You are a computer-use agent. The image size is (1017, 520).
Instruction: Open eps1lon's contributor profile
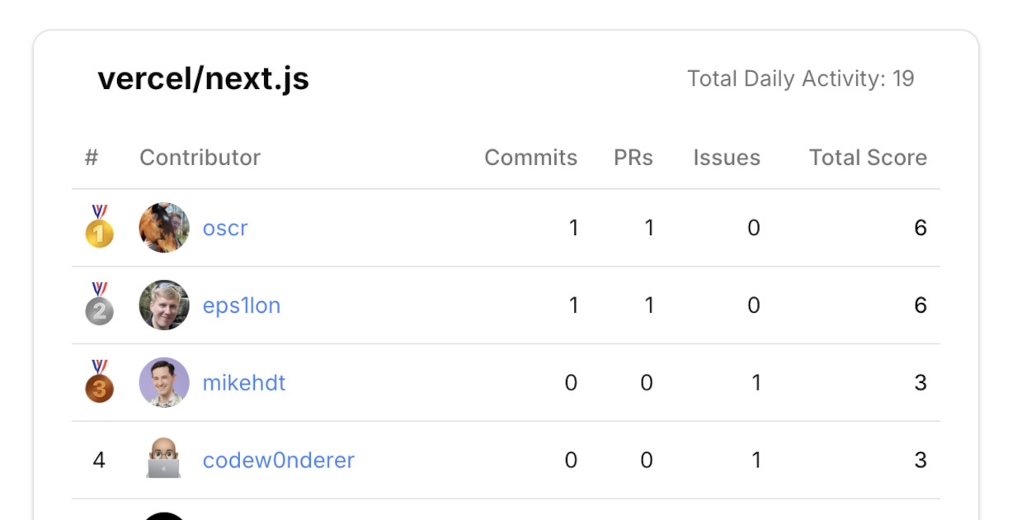[242, 305]
